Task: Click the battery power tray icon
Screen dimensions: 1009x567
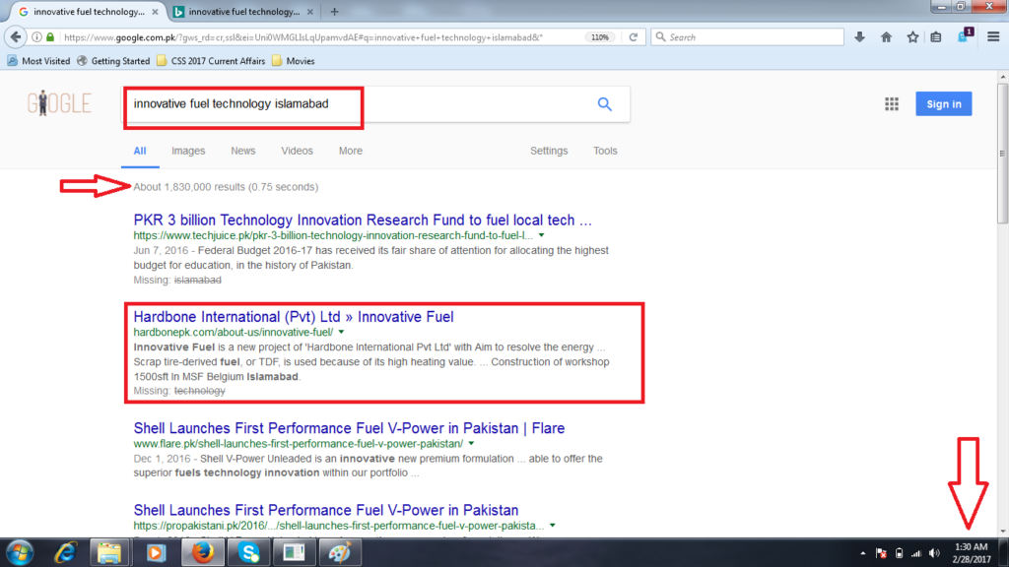Action: coord(899,553)
